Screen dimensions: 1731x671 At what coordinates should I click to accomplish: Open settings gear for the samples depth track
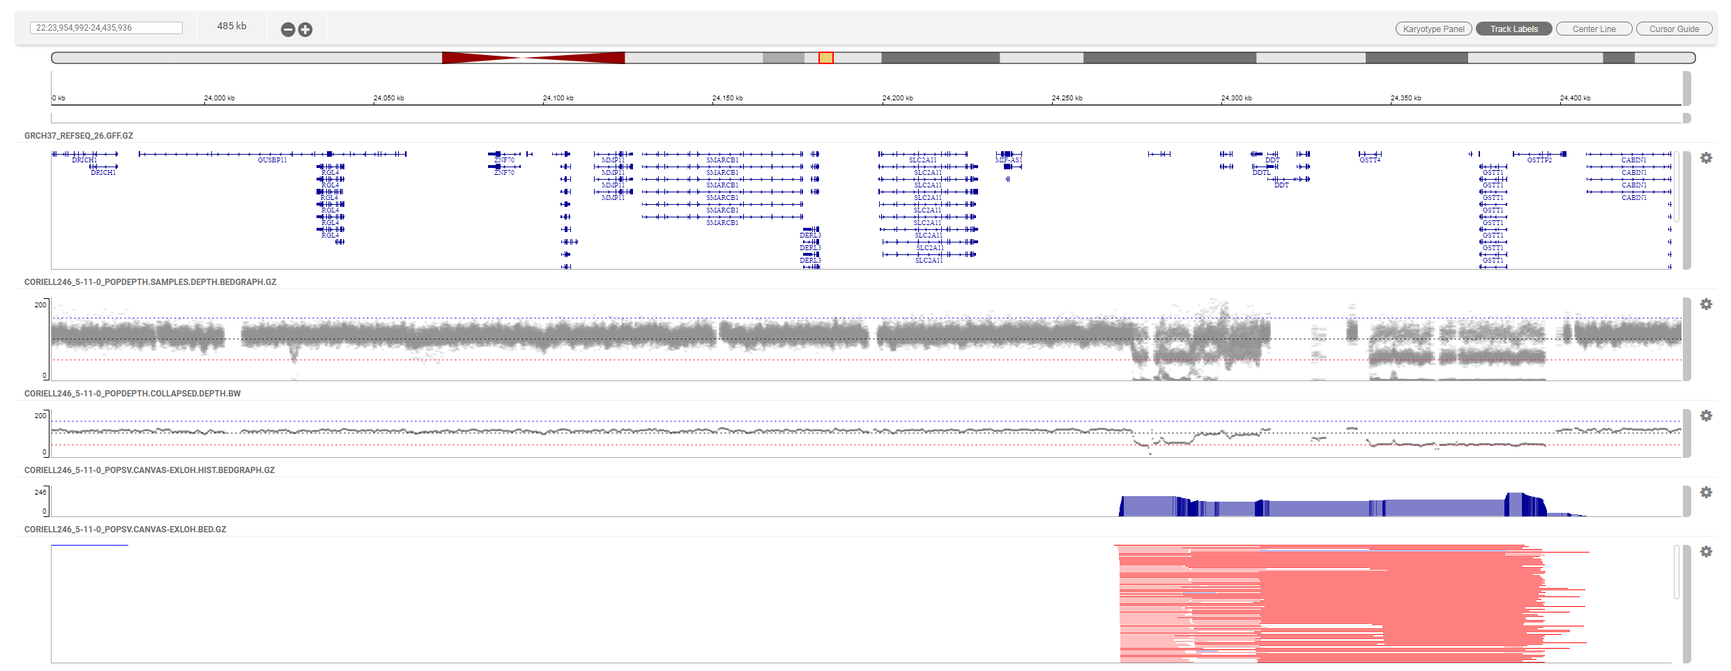[x=1707, y=304]
